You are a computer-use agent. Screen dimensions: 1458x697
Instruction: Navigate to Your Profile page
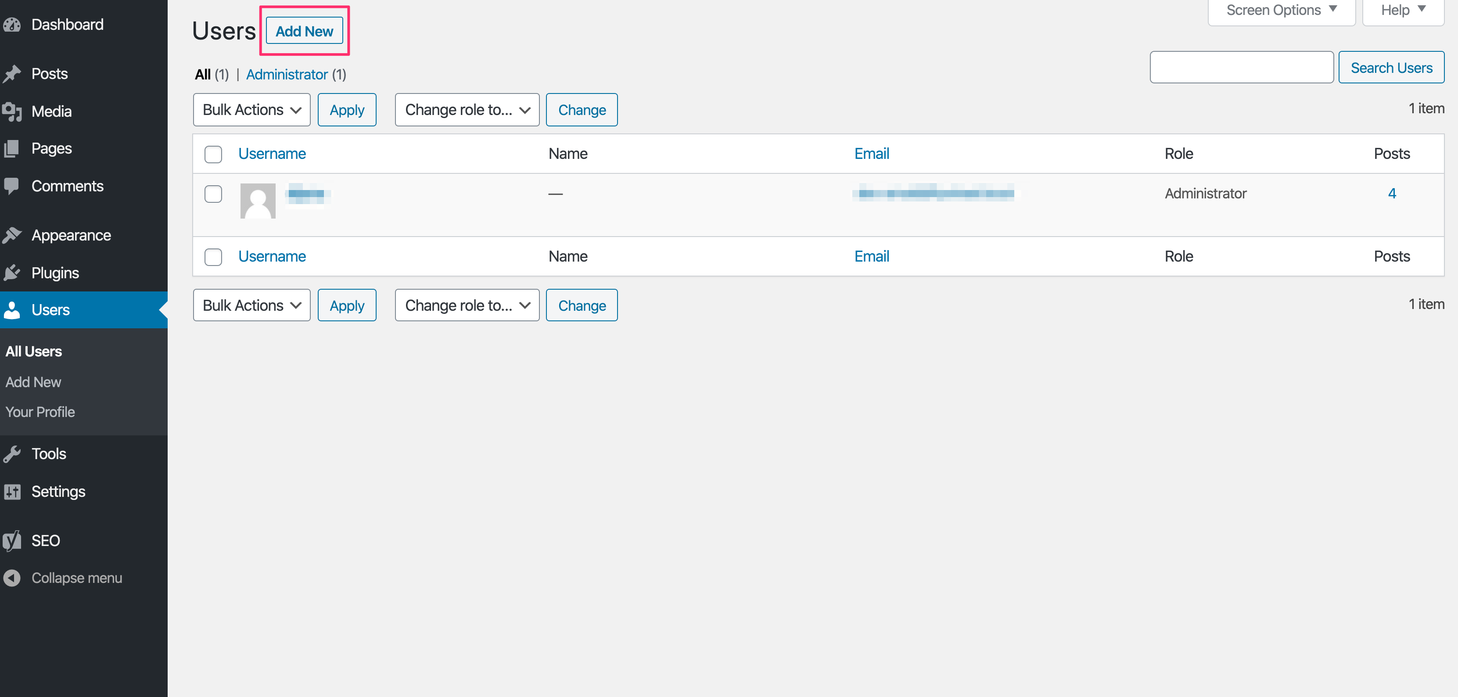pos(40,411)
